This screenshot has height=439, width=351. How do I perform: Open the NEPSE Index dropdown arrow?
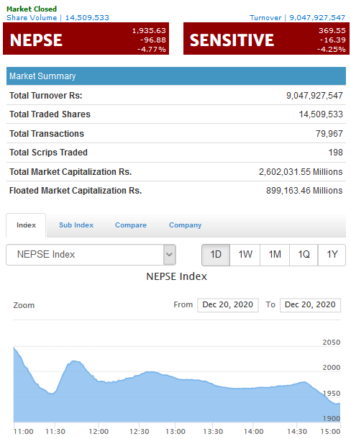pyautogui.click(x=169, y=255)
